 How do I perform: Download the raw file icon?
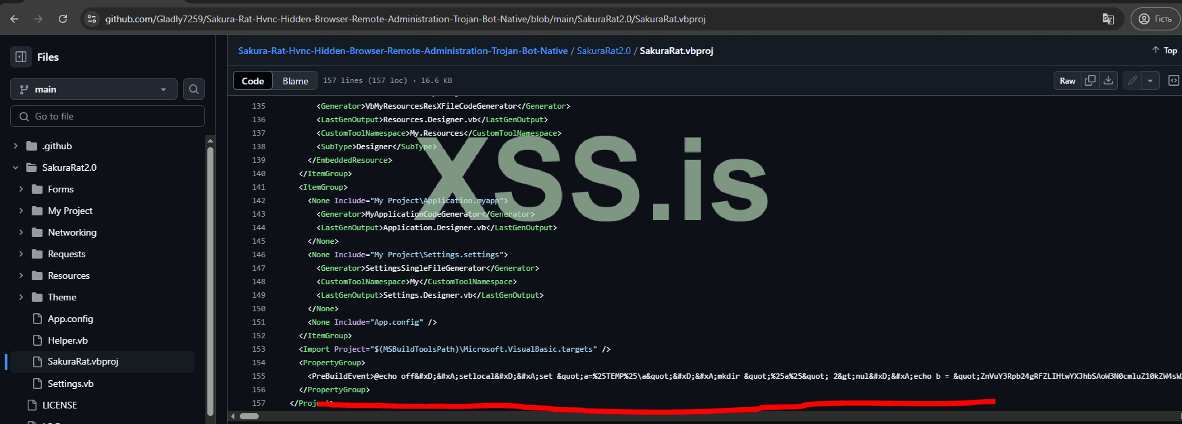point(1108,80)
